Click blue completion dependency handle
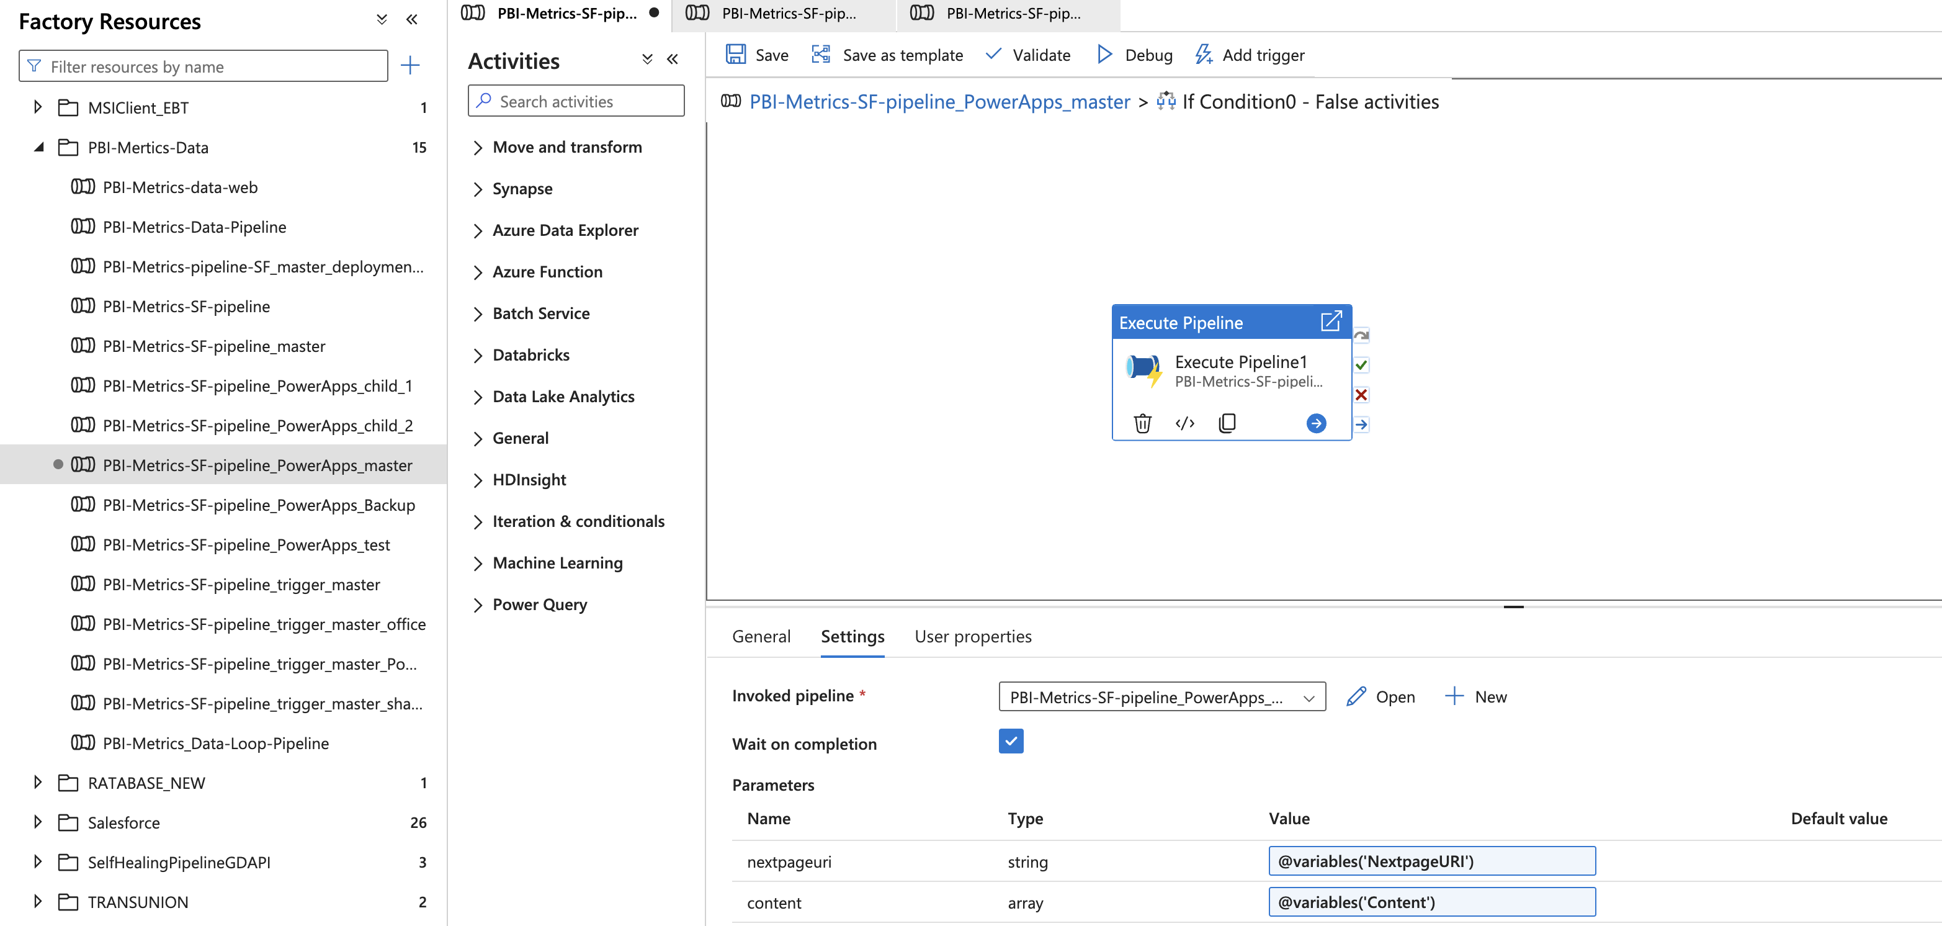This screenshot has height=926, width=1942. 1361,425
